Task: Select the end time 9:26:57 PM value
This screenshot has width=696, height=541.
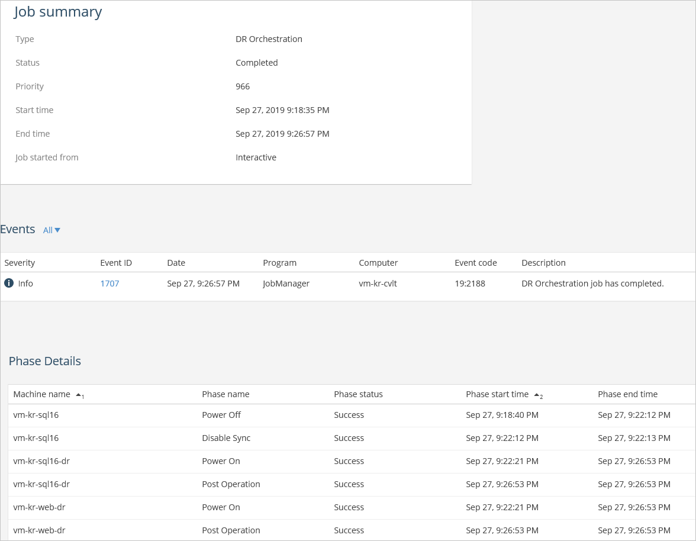Action: tap(282, 134)
